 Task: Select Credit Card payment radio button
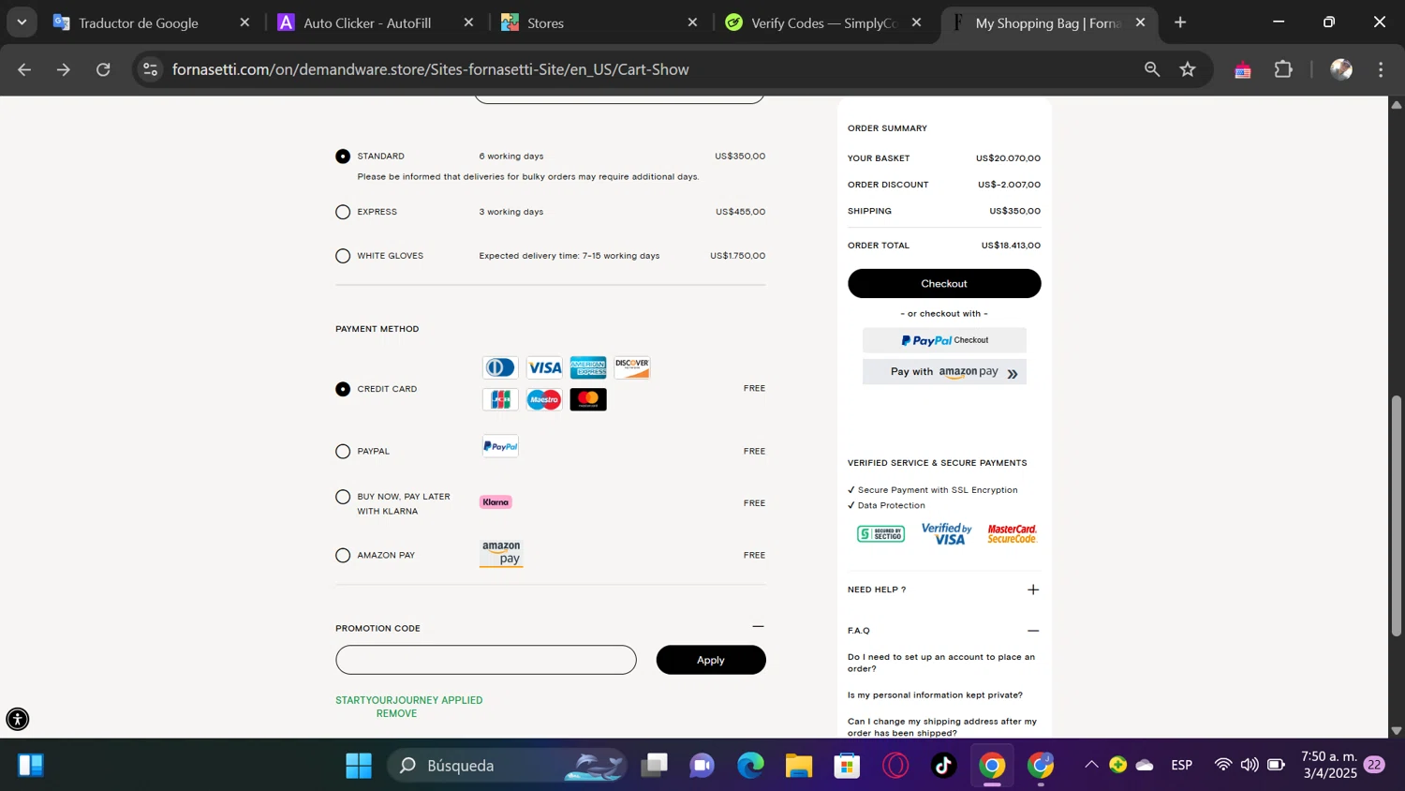click(343, 389)
